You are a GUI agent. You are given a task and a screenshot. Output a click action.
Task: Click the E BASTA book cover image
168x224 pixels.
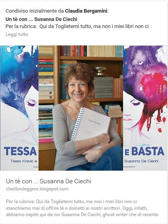[x=145, y=108]
